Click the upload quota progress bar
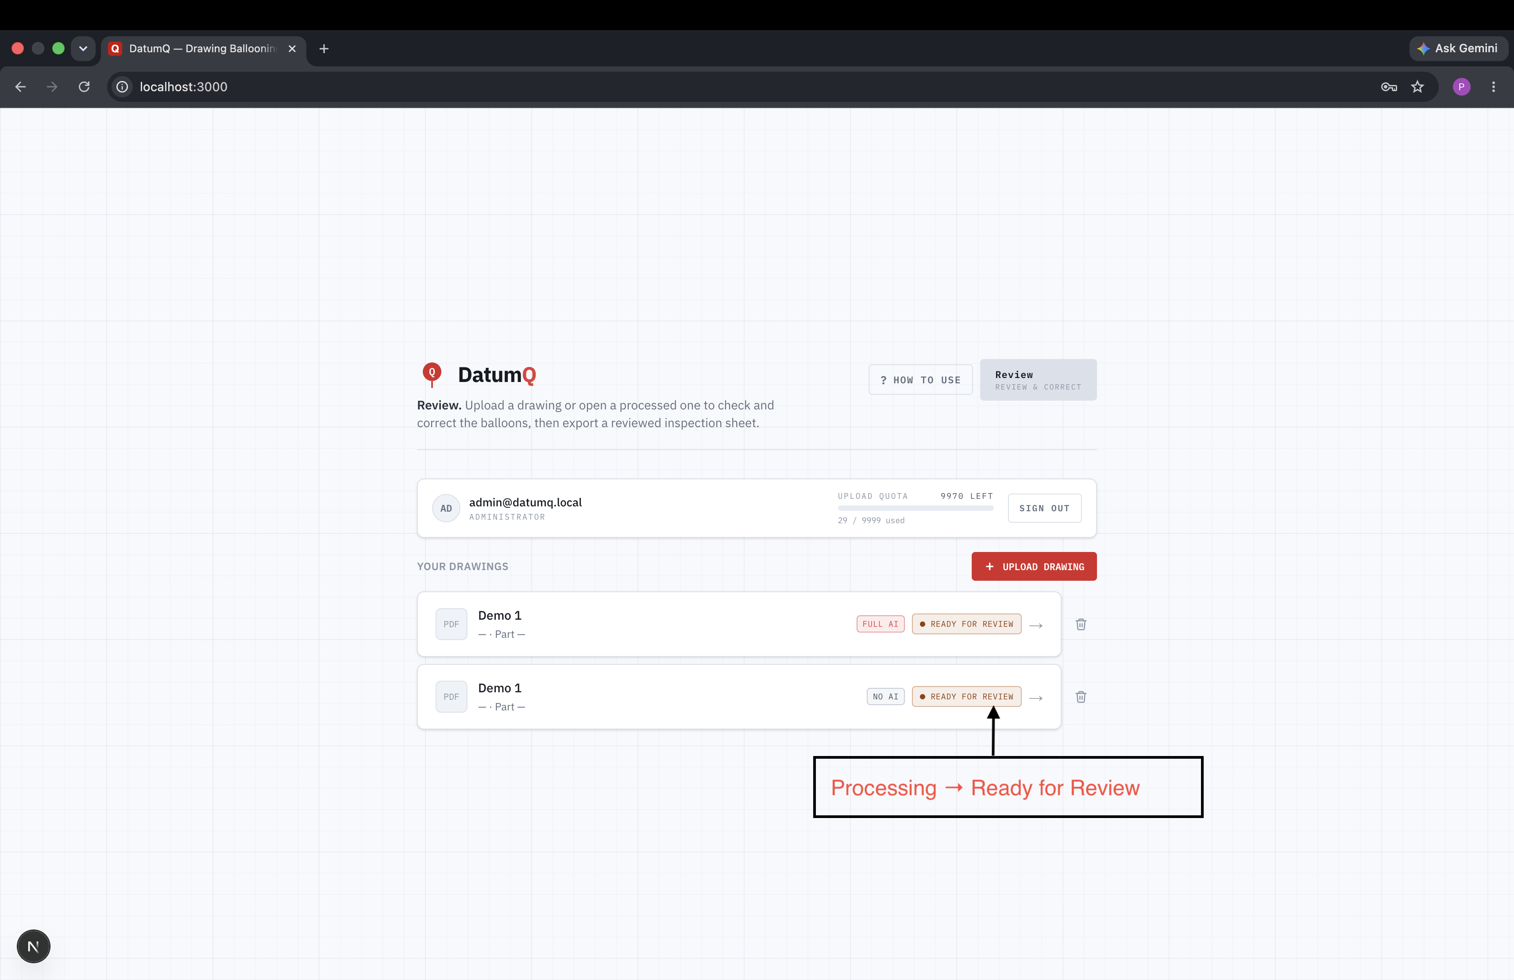Image resolution: width=1514 pixels, height=980 pixels. pos(915,508)
